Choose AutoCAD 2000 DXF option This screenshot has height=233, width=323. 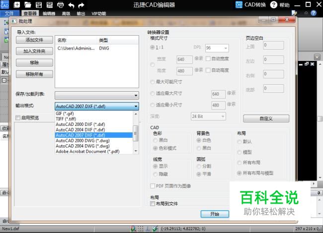point(94,124)
